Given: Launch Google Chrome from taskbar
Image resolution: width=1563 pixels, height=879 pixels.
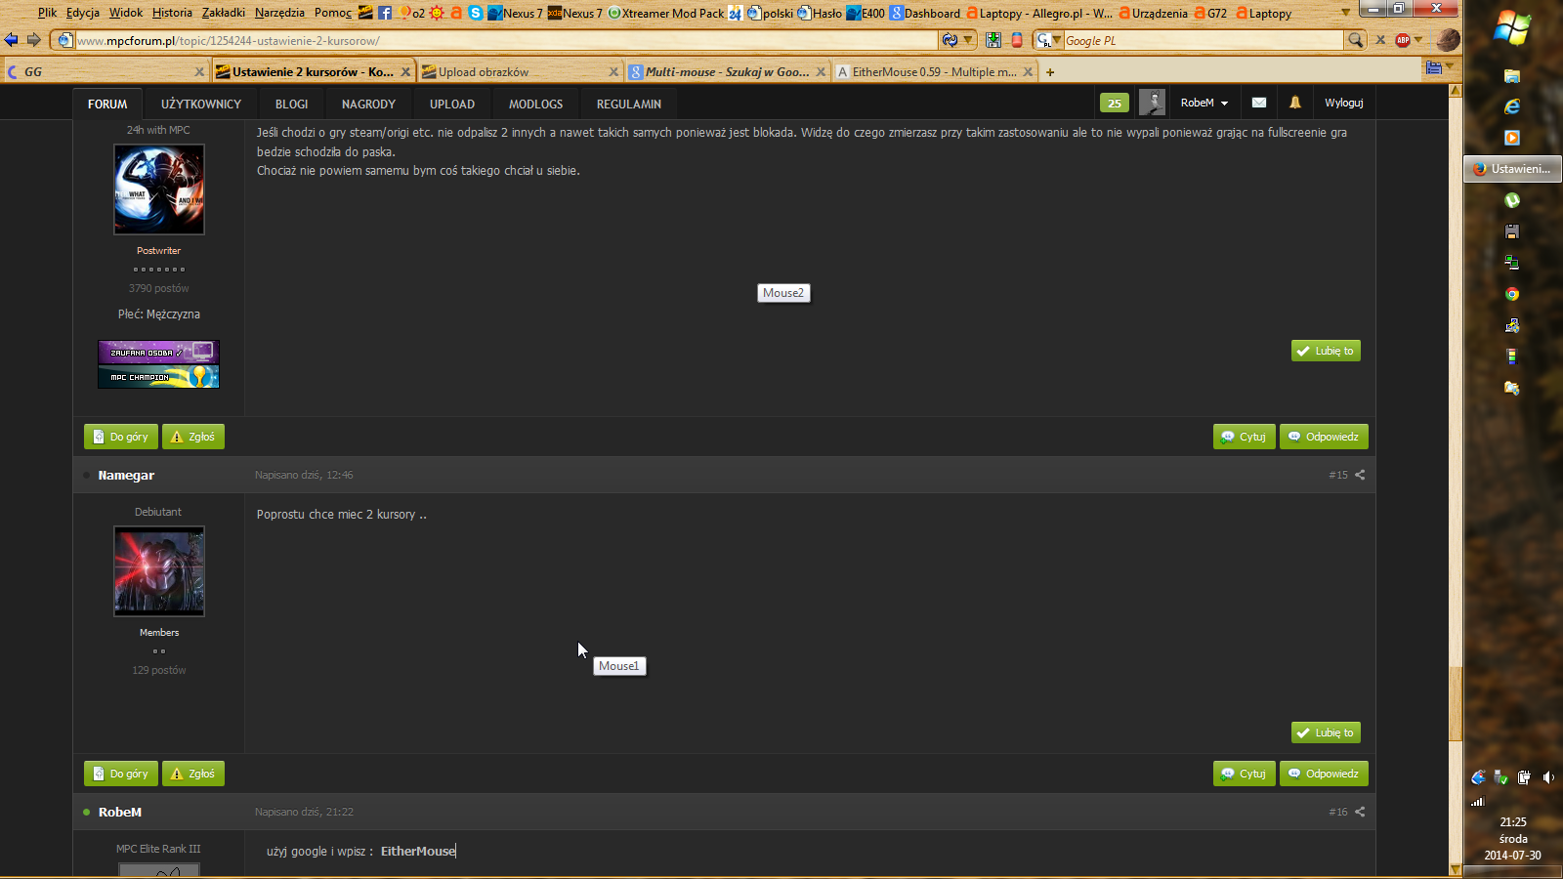Looking at the screenshot, I should point(1512,294).
